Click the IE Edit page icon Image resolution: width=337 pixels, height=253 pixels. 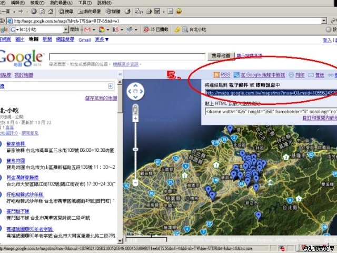coord(157,12)
